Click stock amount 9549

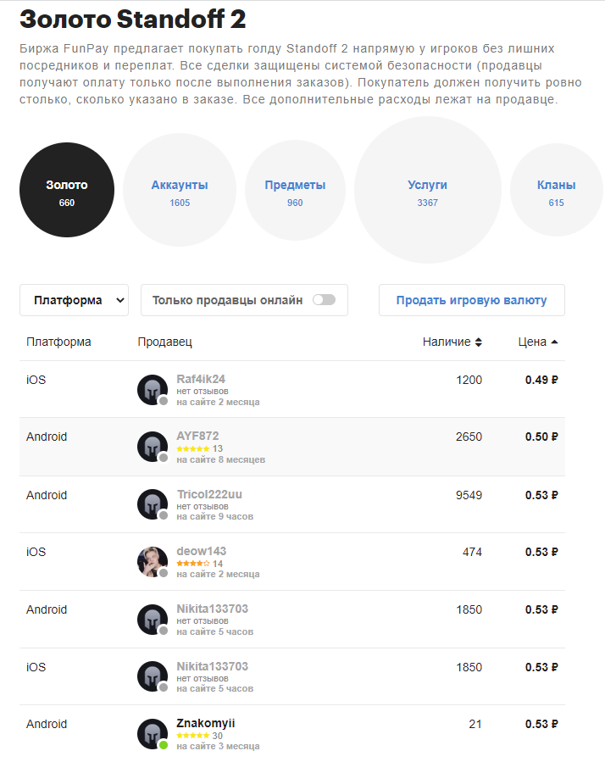pos(469,495)
